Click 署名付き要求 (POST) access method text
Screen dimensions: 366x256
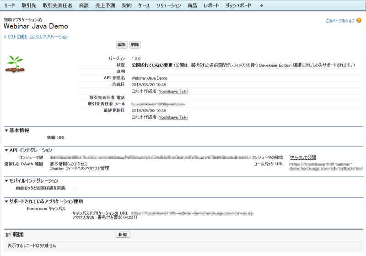pos(117,218)
